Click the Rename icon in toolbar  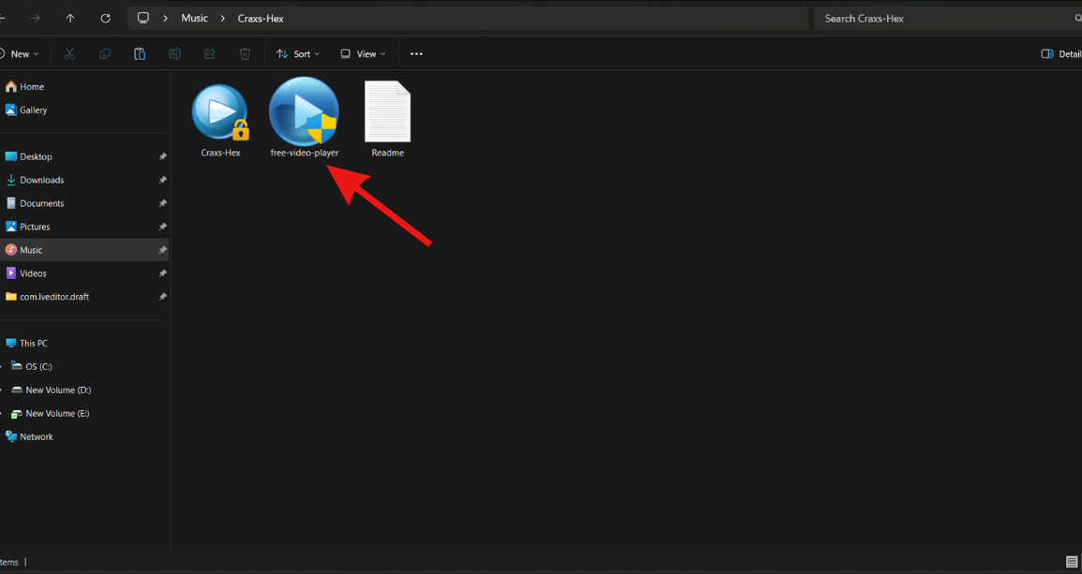[x=174, y=54]
